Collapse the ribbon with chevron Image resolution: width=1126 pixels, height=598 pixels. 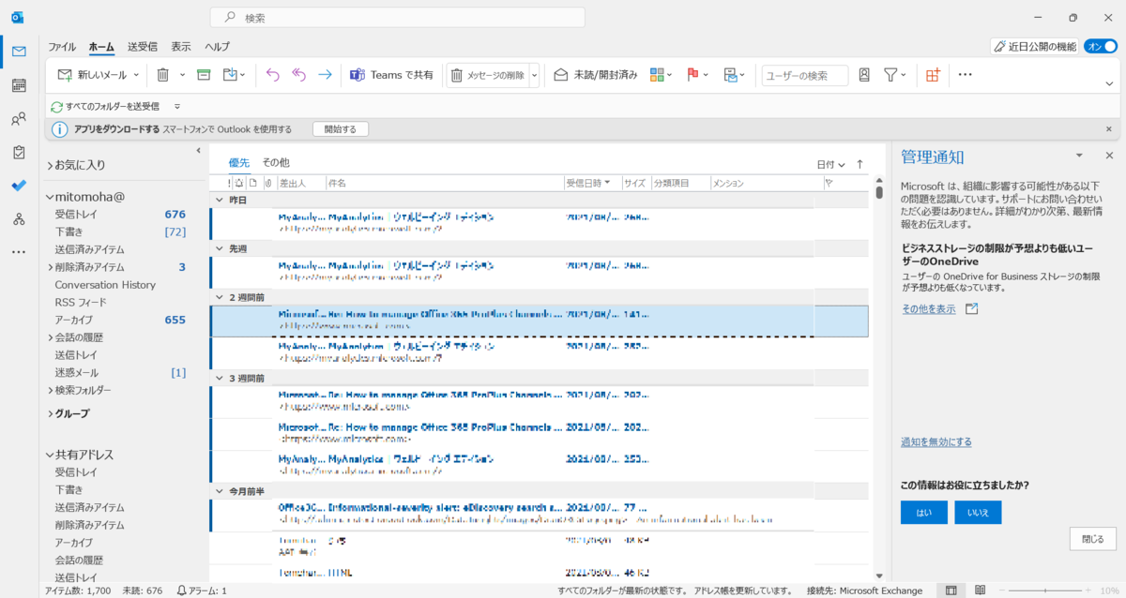point(1110,83)
